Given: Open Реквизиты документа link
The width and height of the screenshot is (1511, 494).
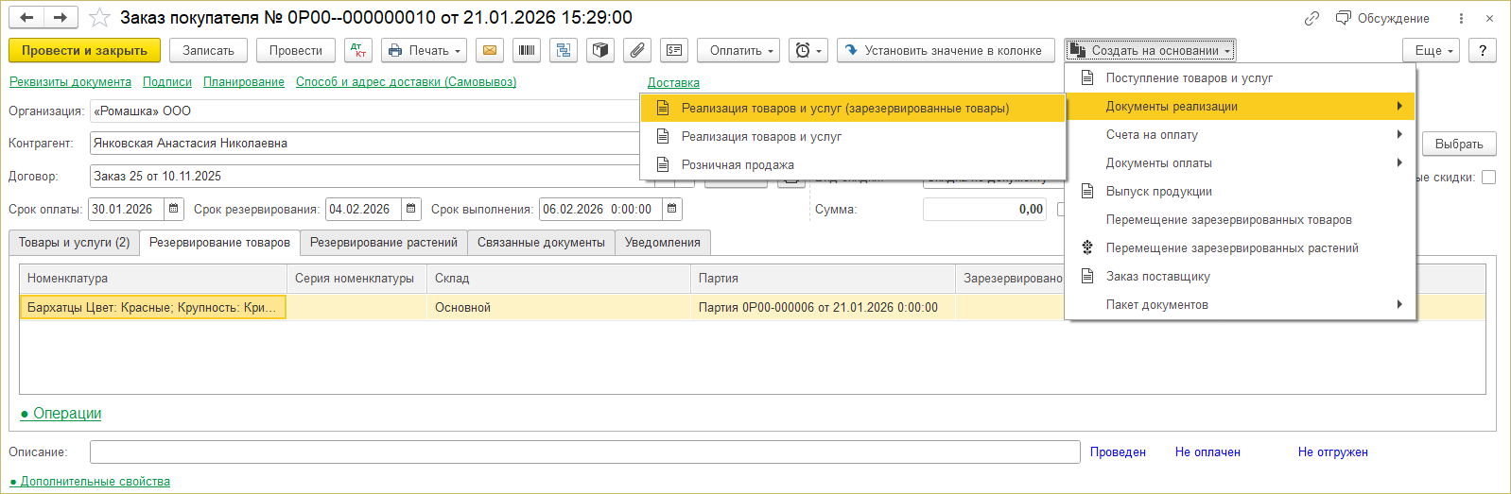Looking at the screenshot, I should (x=70, y=82).
